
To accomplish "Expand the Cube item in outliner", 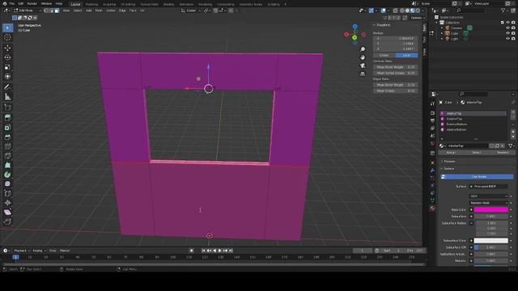I will pyautogui.click(x=442, y=33).
